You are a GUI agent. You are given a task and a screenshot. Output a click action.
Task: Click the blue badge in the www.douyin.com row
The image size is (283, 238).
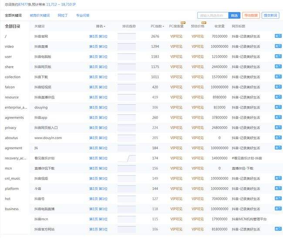pyautogui.click(x=278, y=138)
